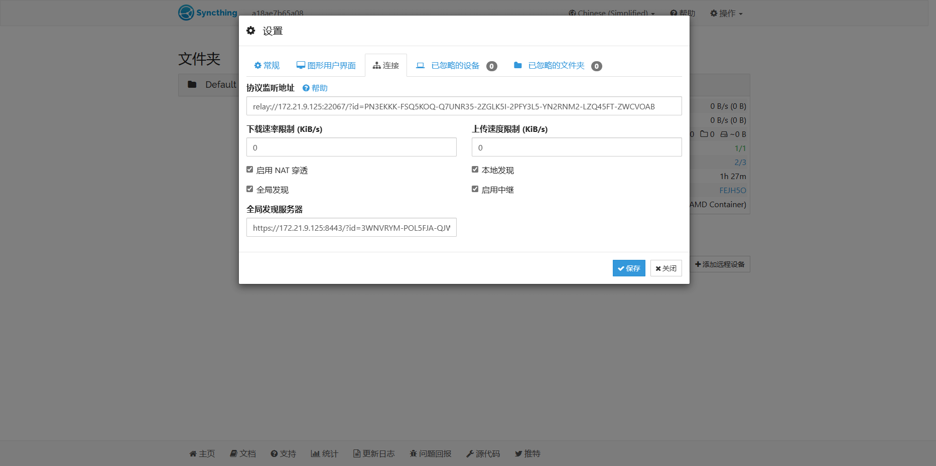This screenshot has height=466, width=936.
Task: Disable the 启用 NAT 穿透 checkbox
Action: tap(250, 170)
